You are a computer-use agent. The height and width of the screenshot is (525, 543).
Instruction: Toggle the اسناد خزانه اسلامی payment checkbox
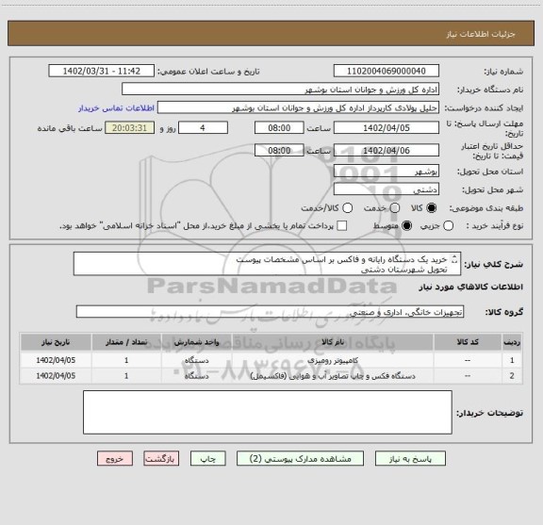[x=342, y=226]
